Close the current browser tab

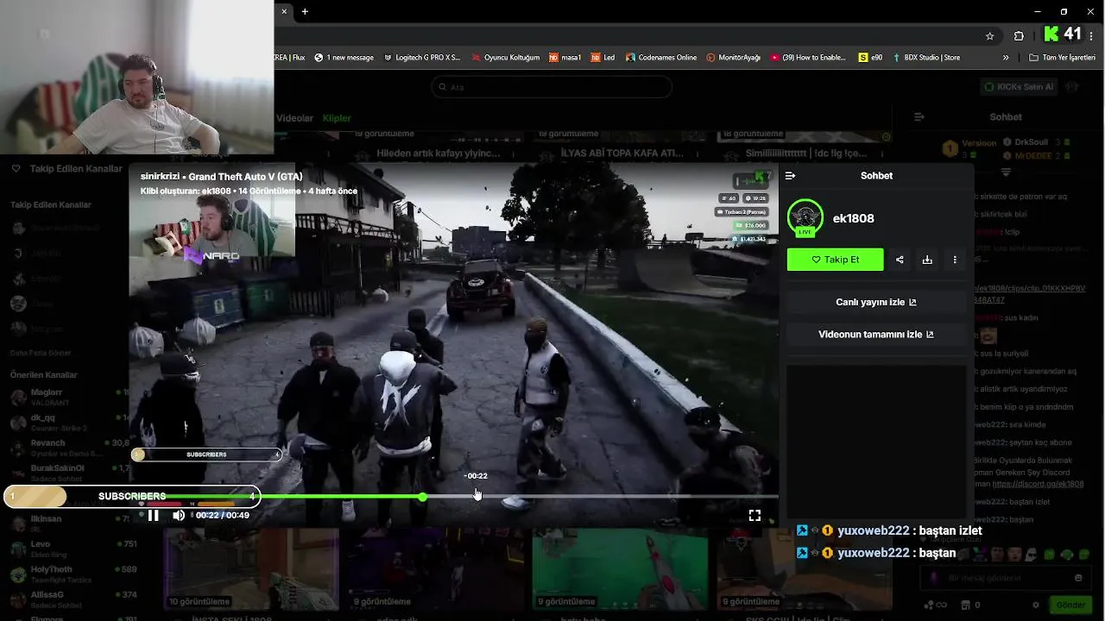tap(284, 11)
